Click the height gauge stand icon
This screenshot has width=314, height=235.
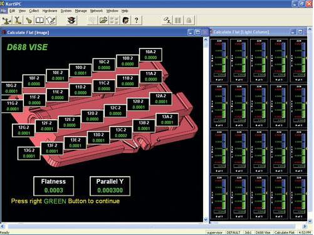click(x=18, y=20)
